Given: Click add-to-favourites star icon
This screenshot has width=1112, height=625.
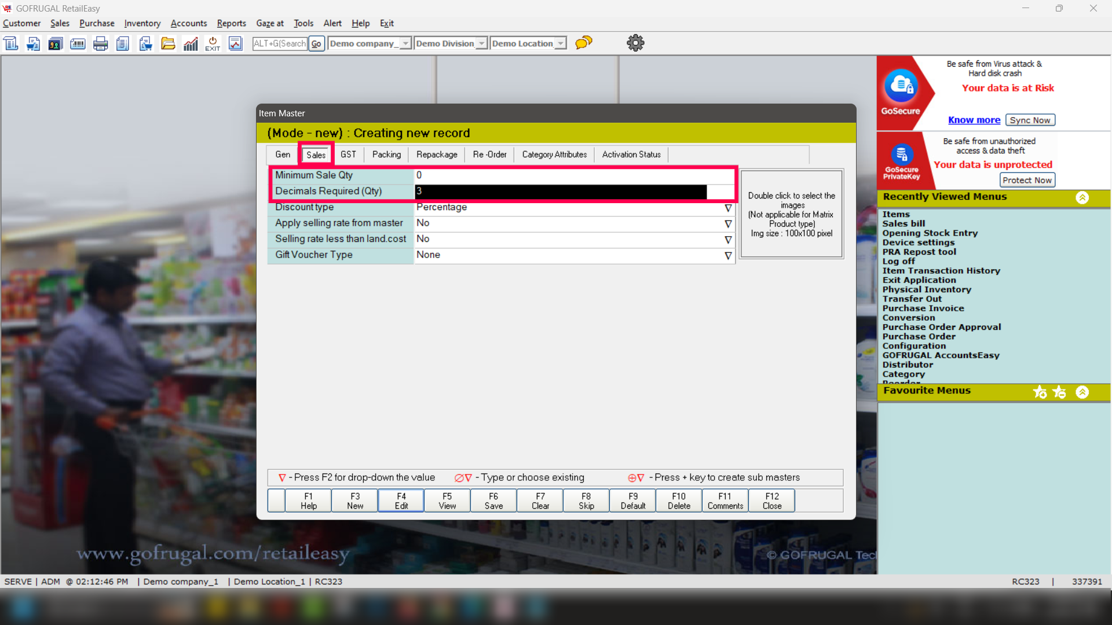Looking at the screenshot, I should point(1040,392).
